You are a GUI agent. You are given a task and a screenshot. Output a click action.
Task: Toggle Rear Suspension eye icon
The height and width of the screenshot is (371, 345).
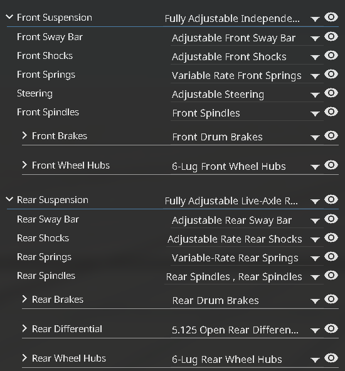(331, 200)
